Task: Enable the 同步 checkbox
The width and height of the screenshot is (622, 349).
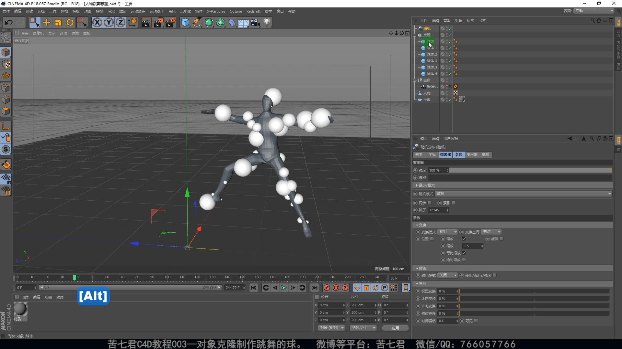Action: (430, 203)
